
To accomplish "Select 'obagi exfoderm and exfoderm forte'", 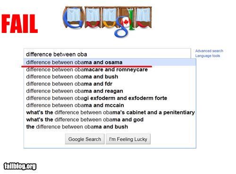I will (110, 98).
